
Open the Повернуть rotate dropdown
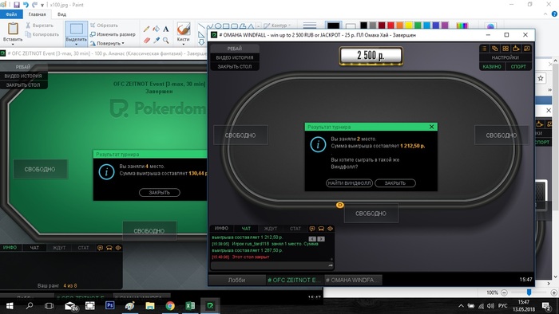click(x=123, y=43)
